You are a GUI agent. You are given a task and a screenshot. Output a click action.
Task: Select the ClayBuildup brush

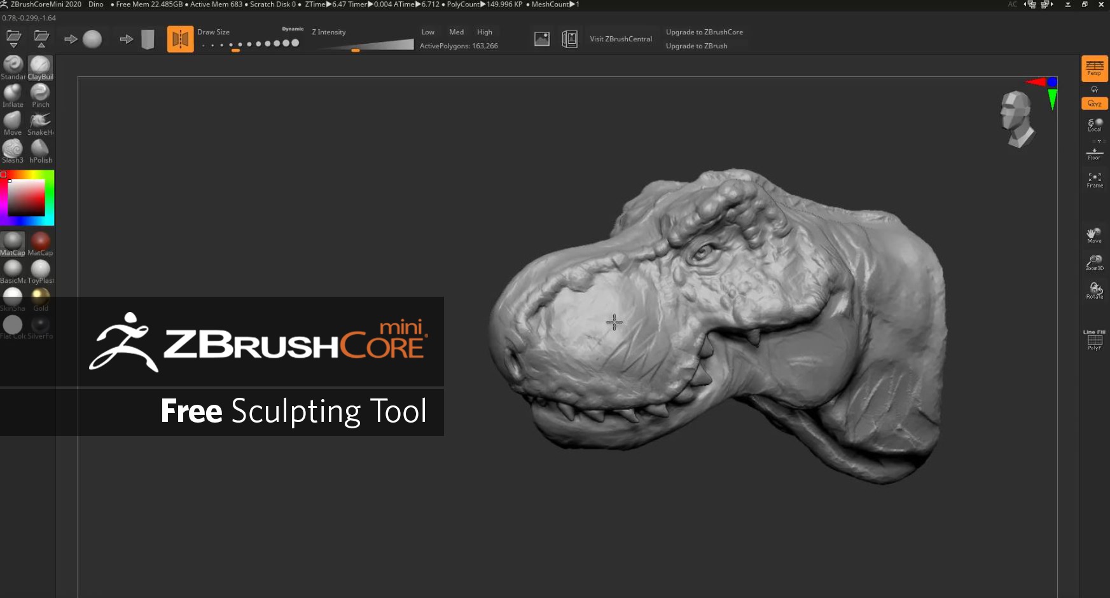click(x=40, y=66)
